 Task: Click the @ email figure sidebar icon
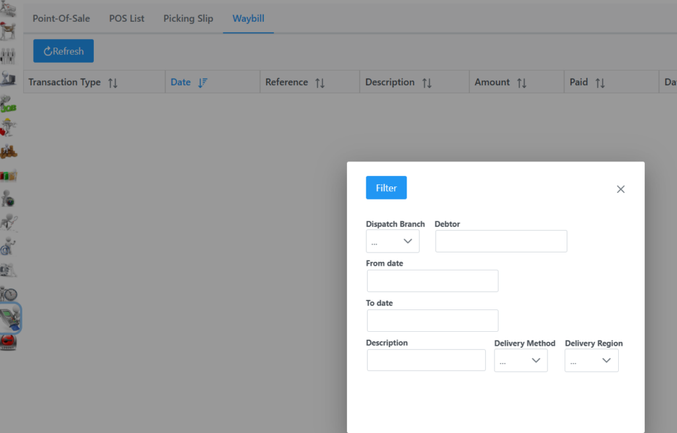pyautogui.click(x=9, y=246)
